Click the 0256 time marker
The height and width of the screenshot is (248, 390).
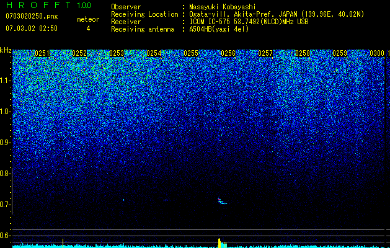[228, 53]
